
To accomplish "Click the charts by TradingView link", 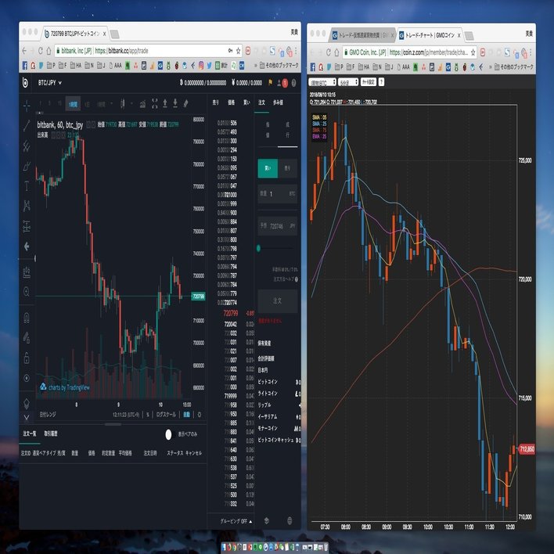I will pos(65,387).
